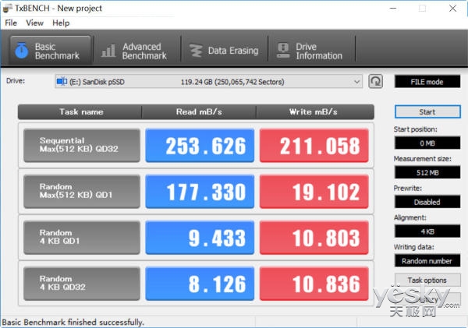Screen dimensions: 468x328
Task: Open the Measurement size 512 MB selector
Action: (427, 173)
